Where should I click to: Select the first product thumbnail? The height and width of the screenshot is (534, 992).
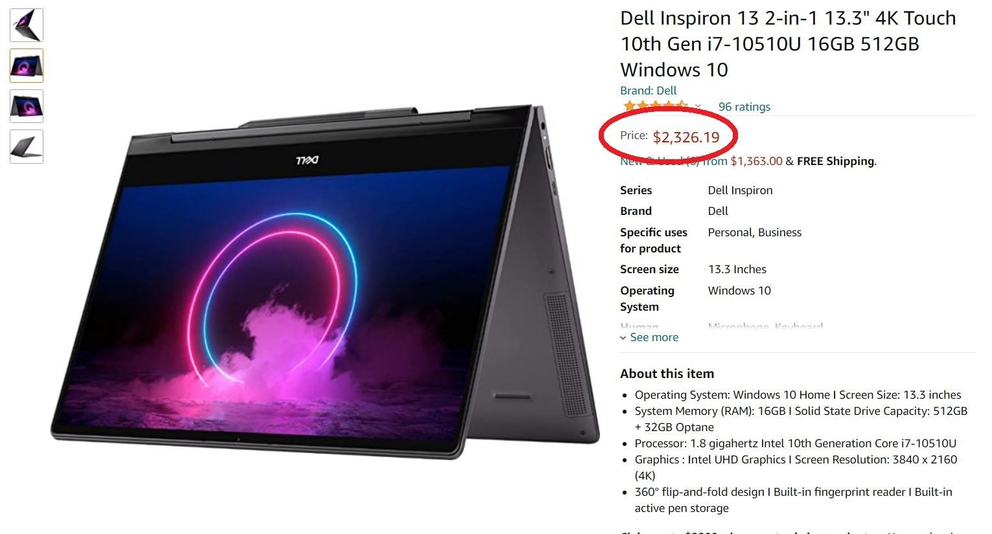[27, 25]
